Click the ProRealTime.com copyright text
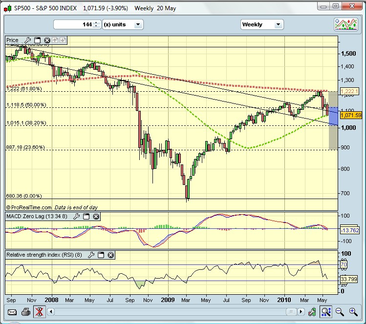This screenshot has width=366, height=324. point(28,207)
